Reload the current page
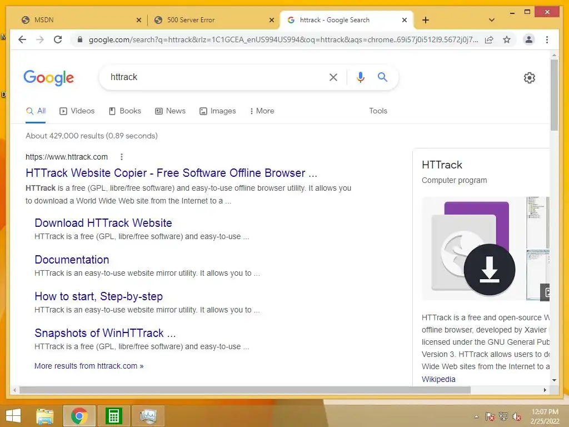Screen dimensions: 569x427 [58, 39]
